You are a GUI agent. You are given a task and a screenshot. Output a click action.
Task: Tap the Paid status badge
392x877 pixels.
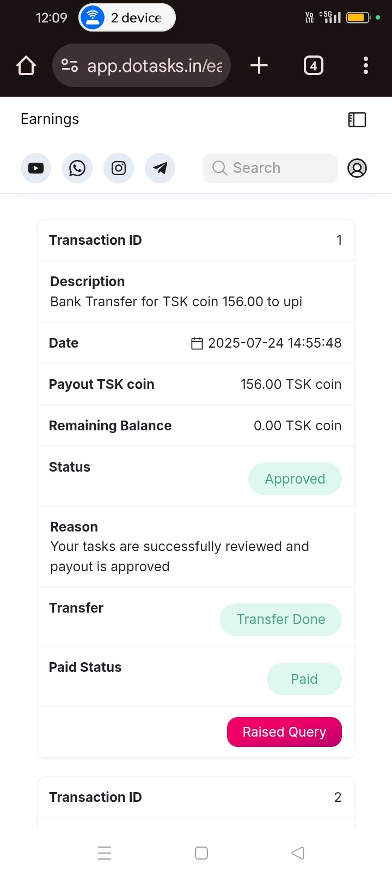(304, 679)
